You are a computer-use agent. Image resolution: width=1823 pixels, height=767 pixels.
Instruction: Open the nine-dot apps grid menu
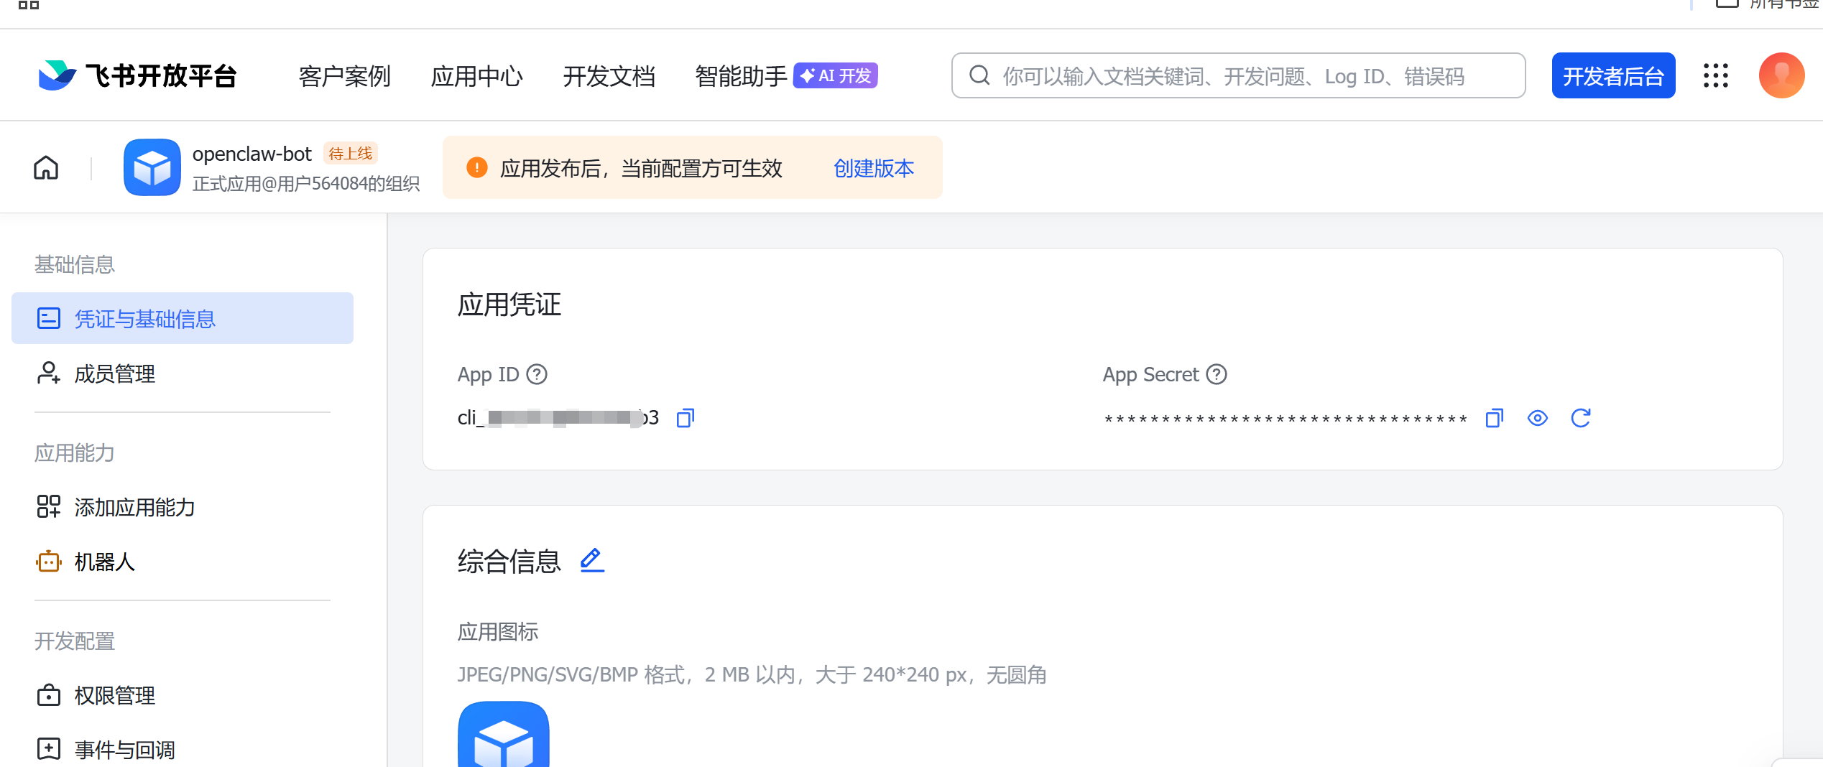[x=1716, y=75]
